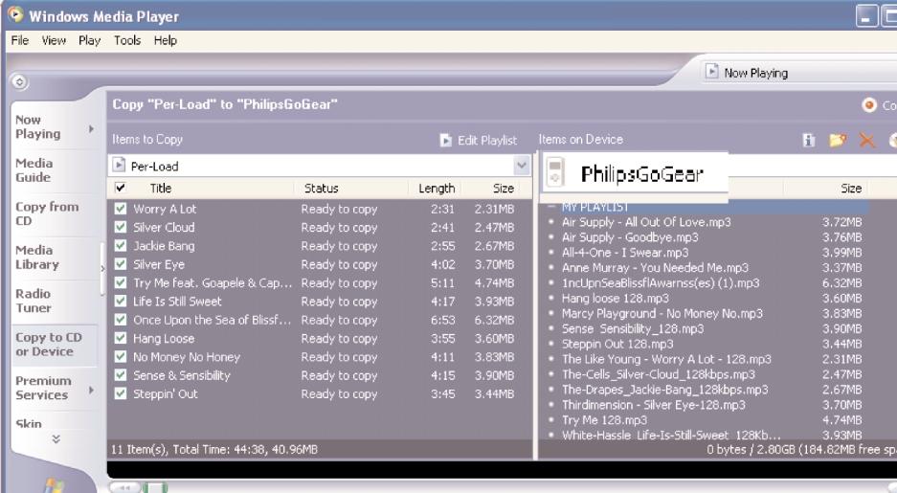897x493 pixels.
Task: Uncheck the Sense & Sensibility checkbox
Action: coord(120,374)
